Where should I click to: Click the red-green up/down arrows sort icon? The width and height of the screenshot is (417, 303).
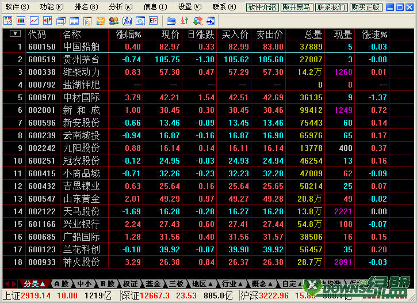(x=185, y=21)
